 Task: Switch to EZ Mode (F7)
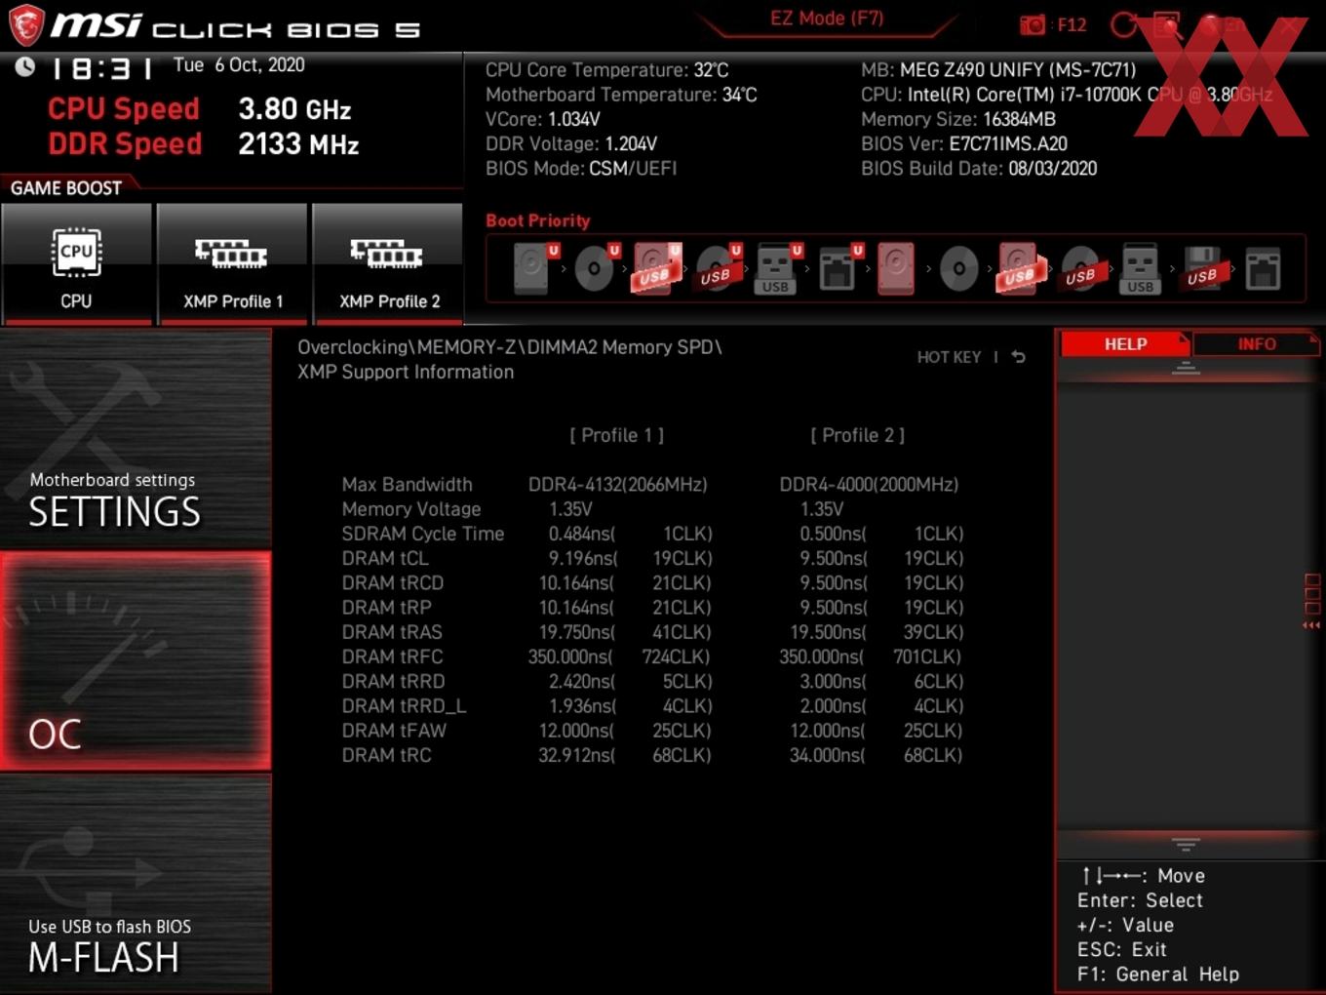click(827, 19)
